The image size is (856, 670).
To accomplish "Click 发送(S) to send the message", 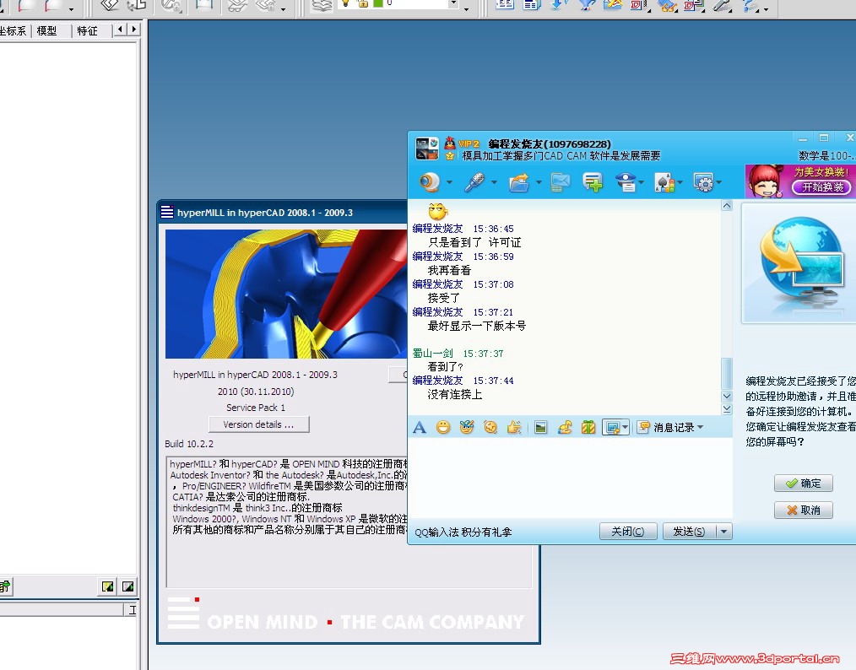I will [689, 532].
